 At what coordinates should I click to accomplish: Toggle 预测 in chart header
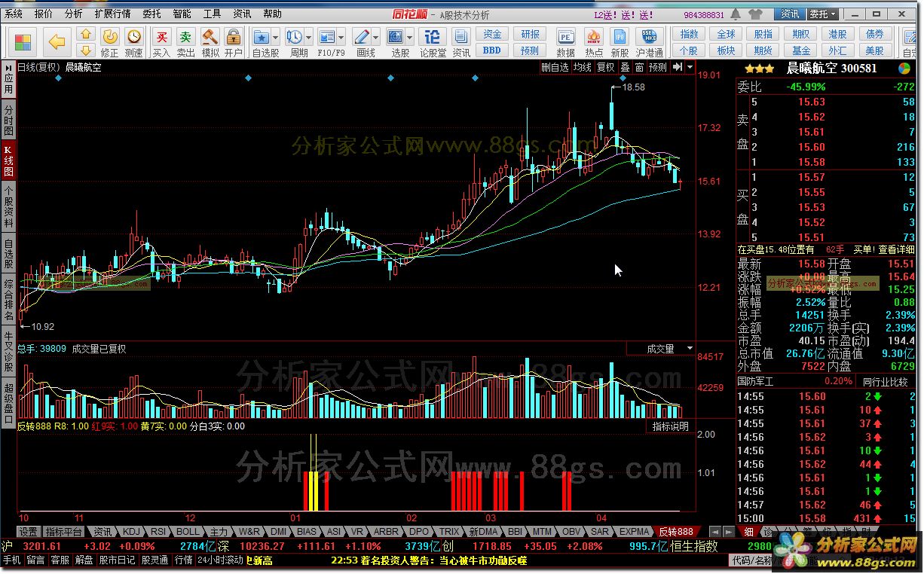tap(658, 67)
